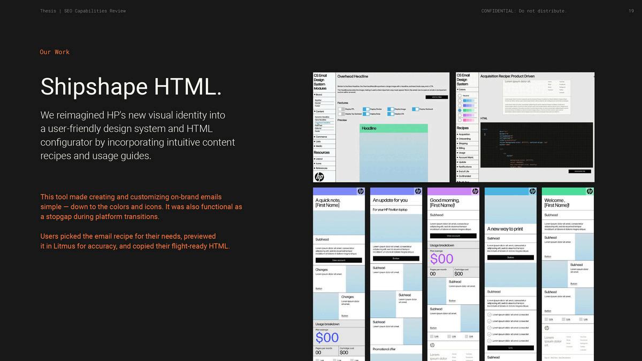Screen dimensions: 642x361
Task: Click 'View account' button in 'Good morning' email
Action: [x=453, y=236]
